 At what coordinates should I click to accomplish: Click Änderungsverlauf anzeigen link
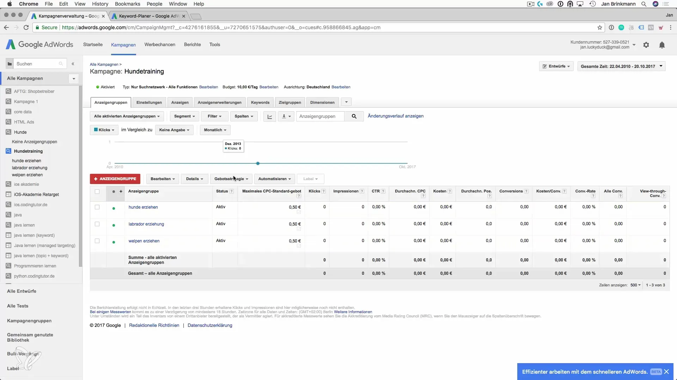(x=396, y=116)
